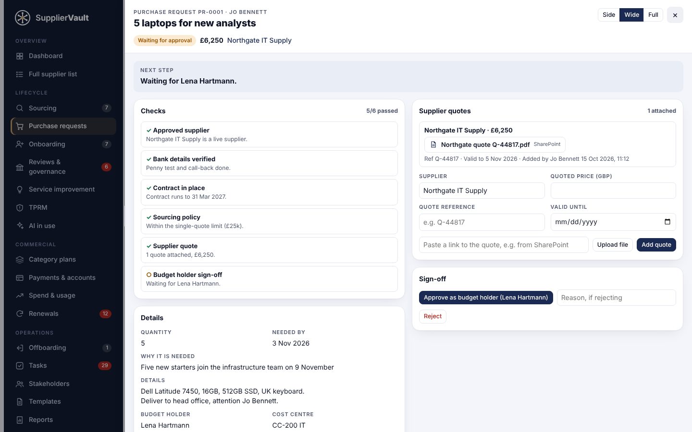
Task: Reject the purchase request
Action: coord(432,316)
